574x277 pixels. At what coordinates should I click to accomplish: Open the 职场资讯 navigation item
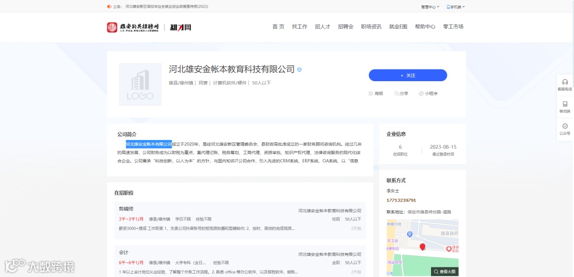point(371,27)
